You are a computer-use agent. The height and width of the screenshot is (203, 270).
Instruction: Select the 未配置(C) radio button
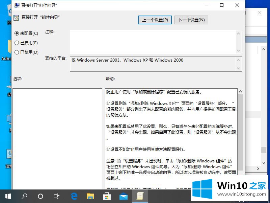click(x=17, y=33)
